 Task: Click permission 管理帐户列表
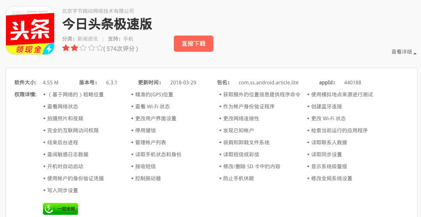[x=151, y=143]
